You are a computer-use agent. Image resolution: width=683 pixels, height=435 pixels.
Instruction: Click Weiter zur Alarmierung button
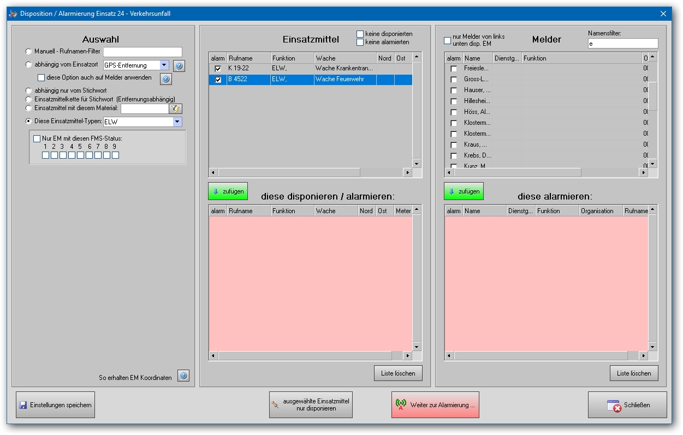tap(435, 405)
